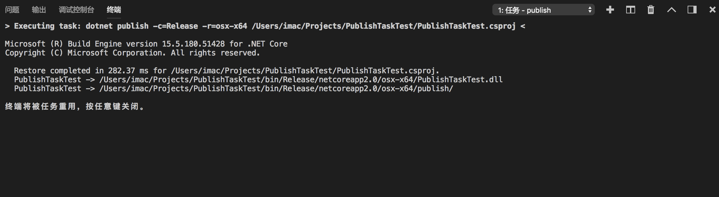Maximize panel using the up chevron
This screenshot has height=197, width=719.
(672, 10)
